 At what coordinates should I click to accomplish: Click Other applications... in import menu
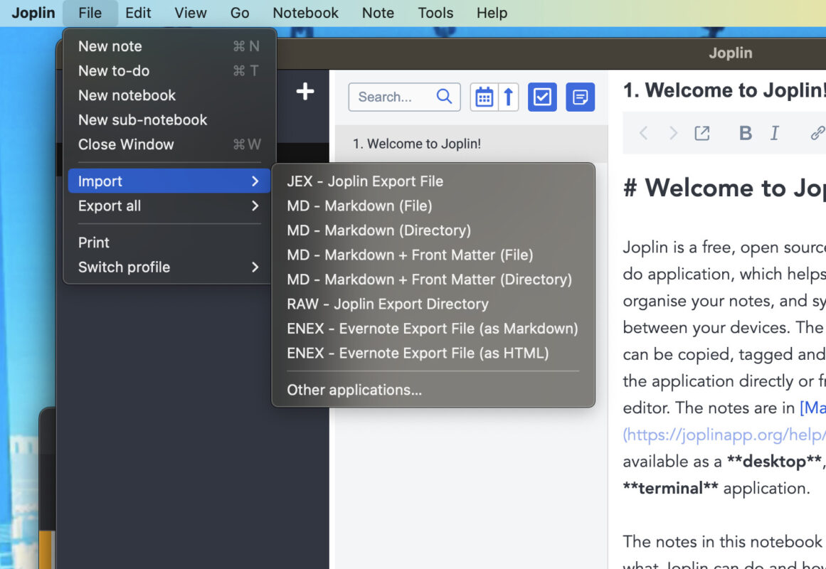tap(354, 390)
